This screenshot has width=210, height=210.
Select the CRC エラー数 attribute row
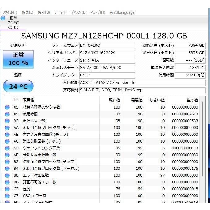pos(101,196)
